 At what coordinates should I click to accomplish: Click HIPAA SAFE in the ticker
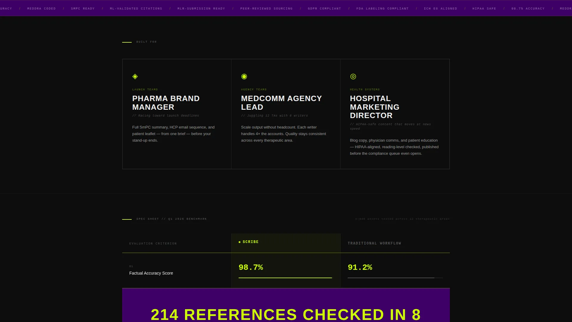(484, 9)
